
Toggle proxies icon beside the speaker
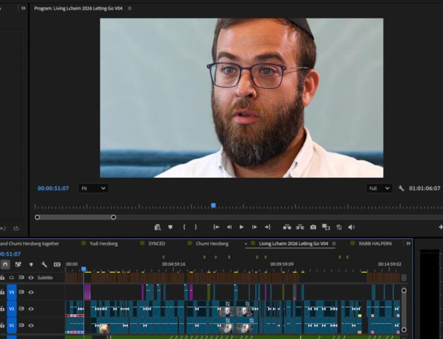point(339,227)
